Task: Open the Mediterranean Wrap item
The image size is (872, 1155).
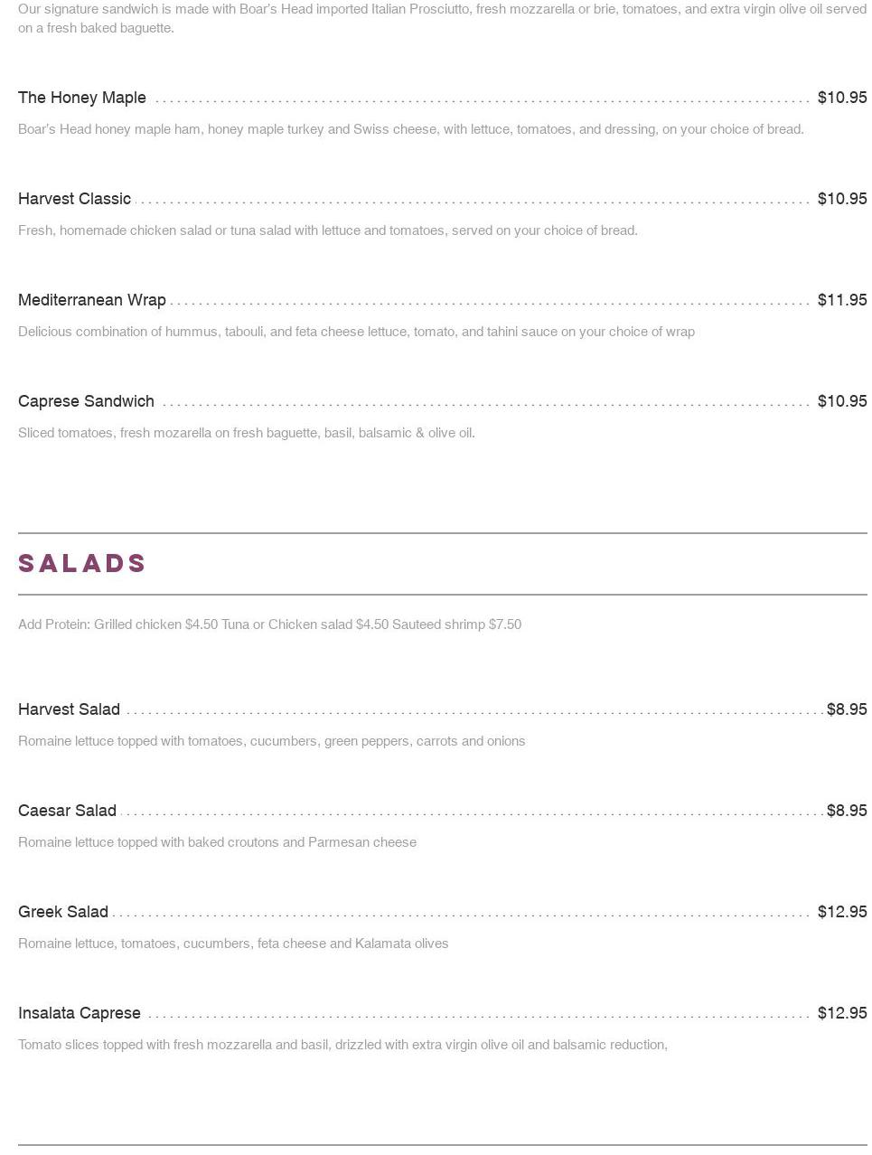Action: pyautogui.click(x=92, y=300)
